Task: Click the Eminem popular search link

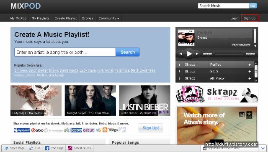Action: (21, 70)
